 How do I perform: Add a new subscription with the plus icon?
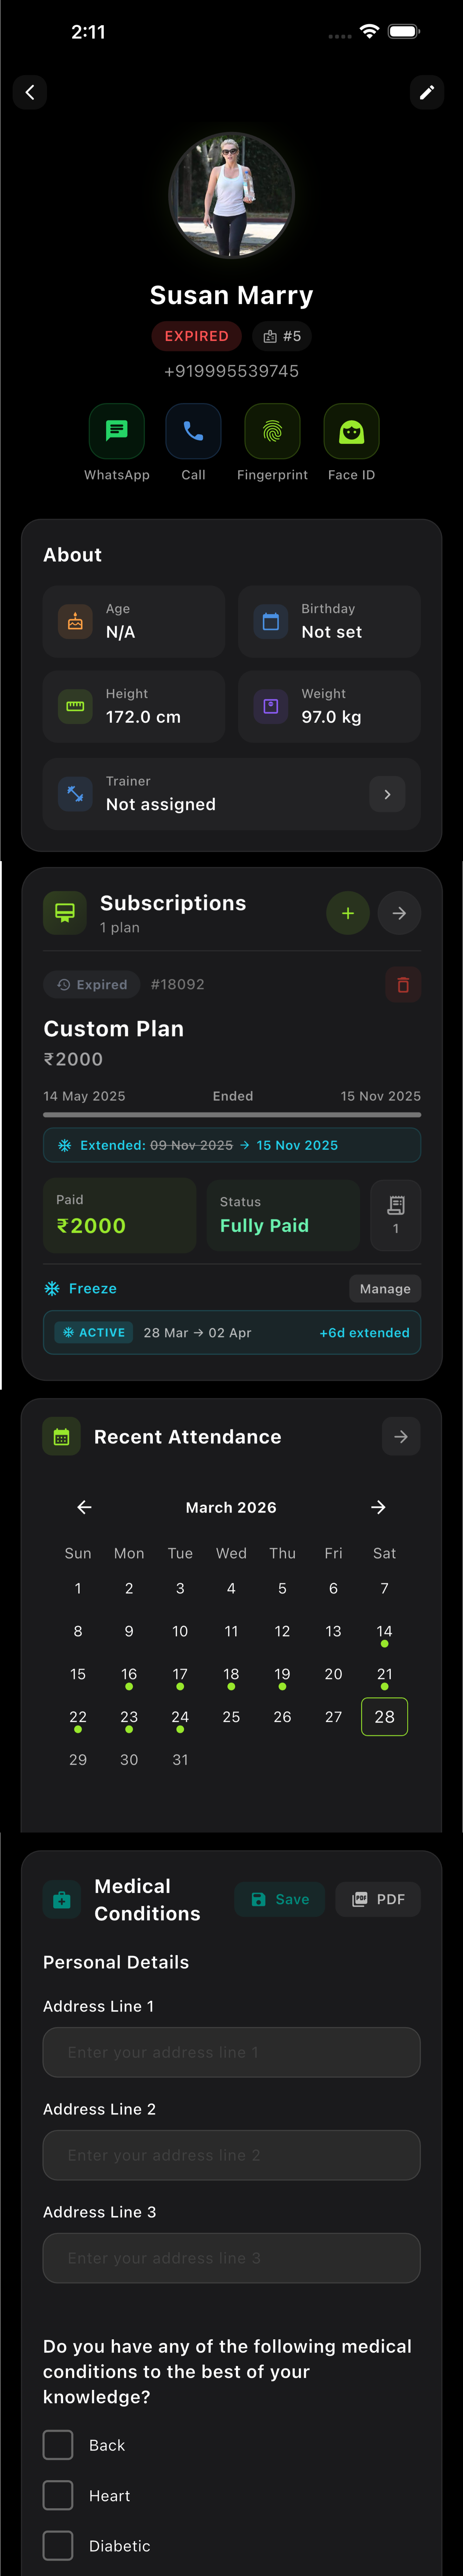(x=347, y=913)
